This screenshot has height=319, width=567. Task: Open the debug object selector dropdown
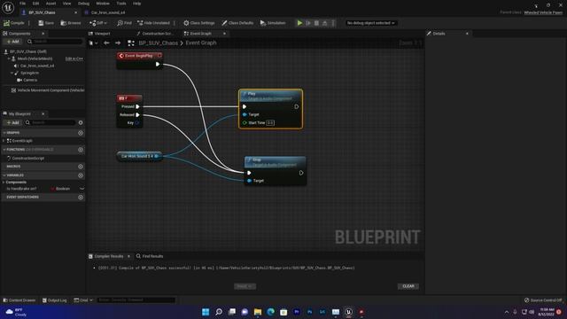(370, 23)
